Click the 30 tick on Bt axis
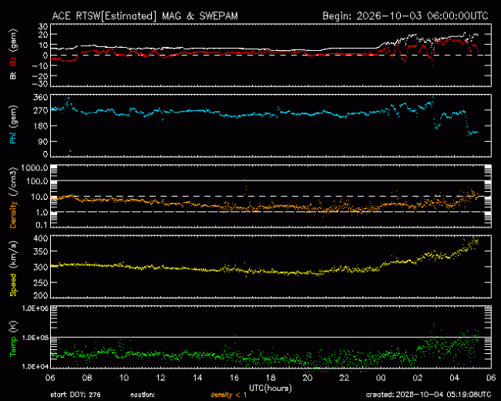This screenshot has width=501, height=401. click(x=43, y=26)
